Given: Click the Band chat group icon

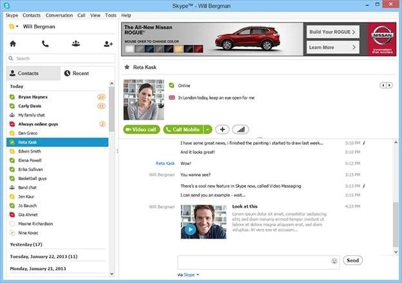Looking at the screenshot, I should pyautogui.click(x=12, y=188).
